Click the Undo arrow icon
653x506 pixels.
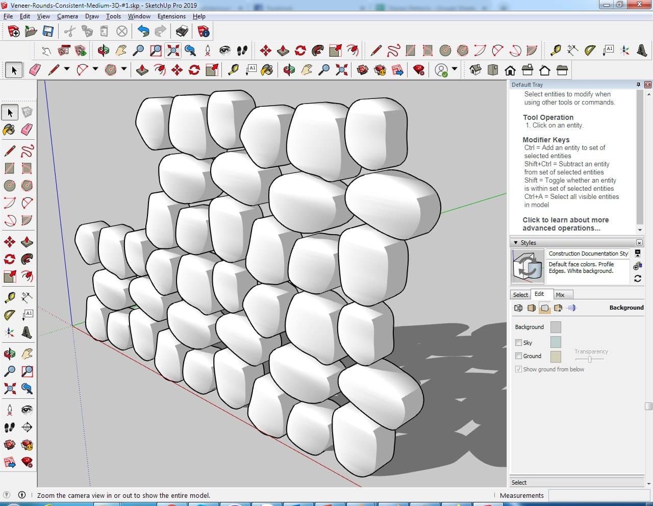coord(143,32)
